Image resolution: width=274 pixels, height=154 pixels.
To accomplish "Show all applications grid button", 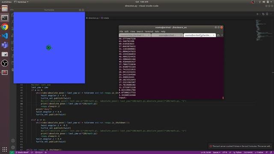I will click(x=5, y=149).
